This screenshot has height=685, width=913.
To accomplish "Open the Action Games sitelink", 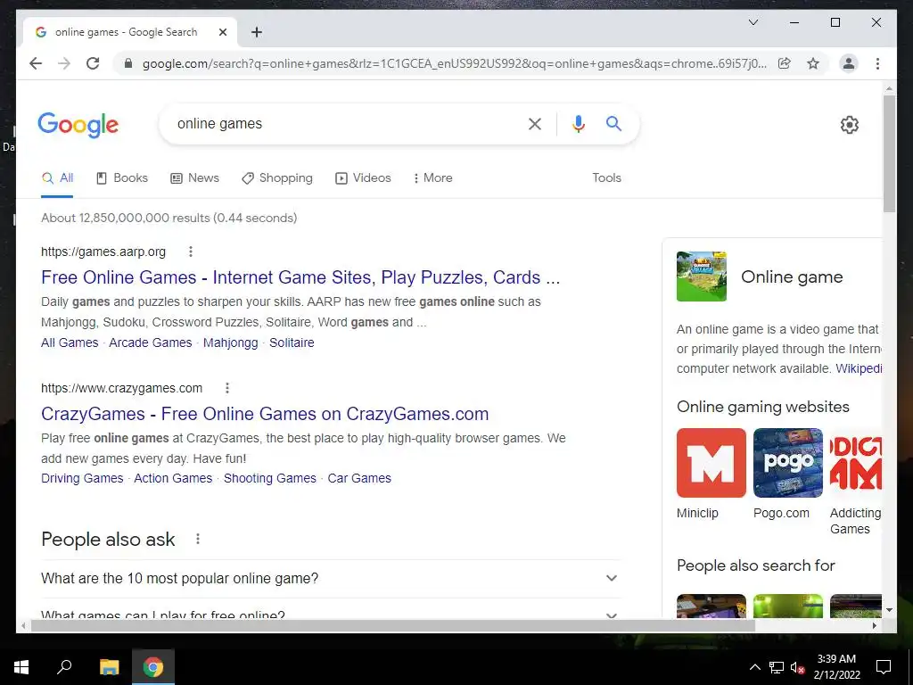I will pyautogui.click(x=173, y=478).
